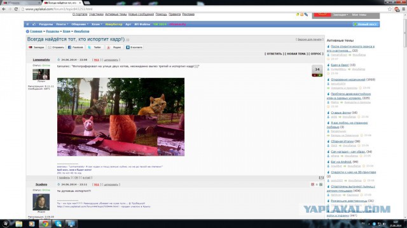The image size is (407, 228).
Task: Open the Разделы menu in navbar
Action: pyautogui.click(x=46, y=24)
